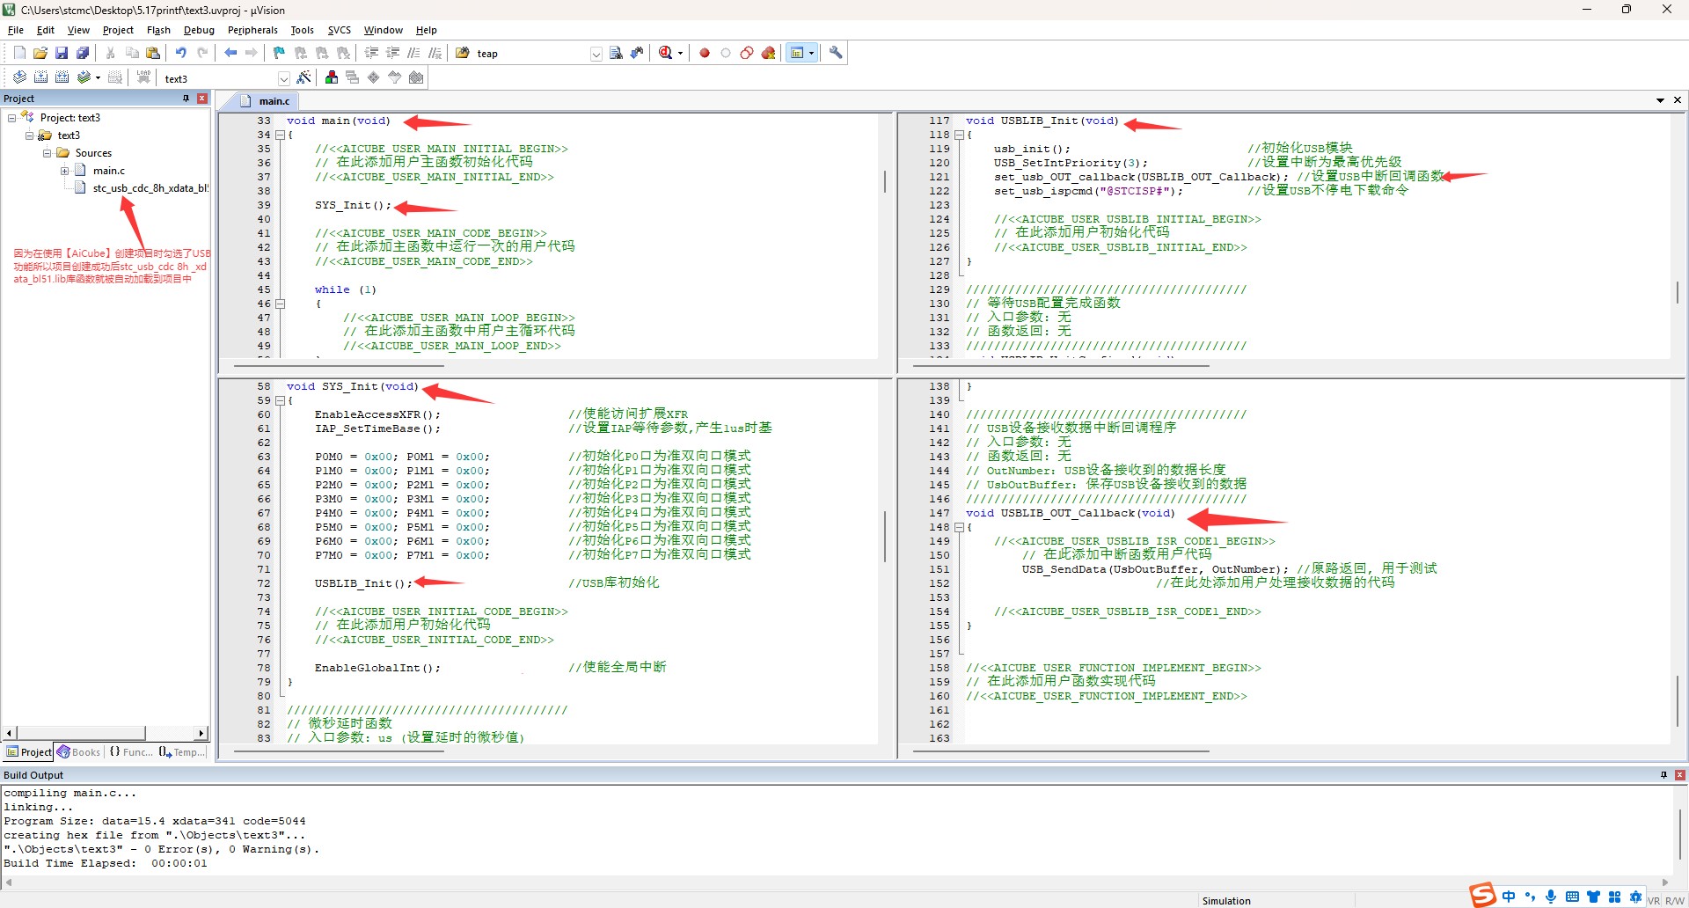This screenshot has height=908, width=1689.
Task: Indent selection using the indent icon
Action: click(x=371, y=53)
